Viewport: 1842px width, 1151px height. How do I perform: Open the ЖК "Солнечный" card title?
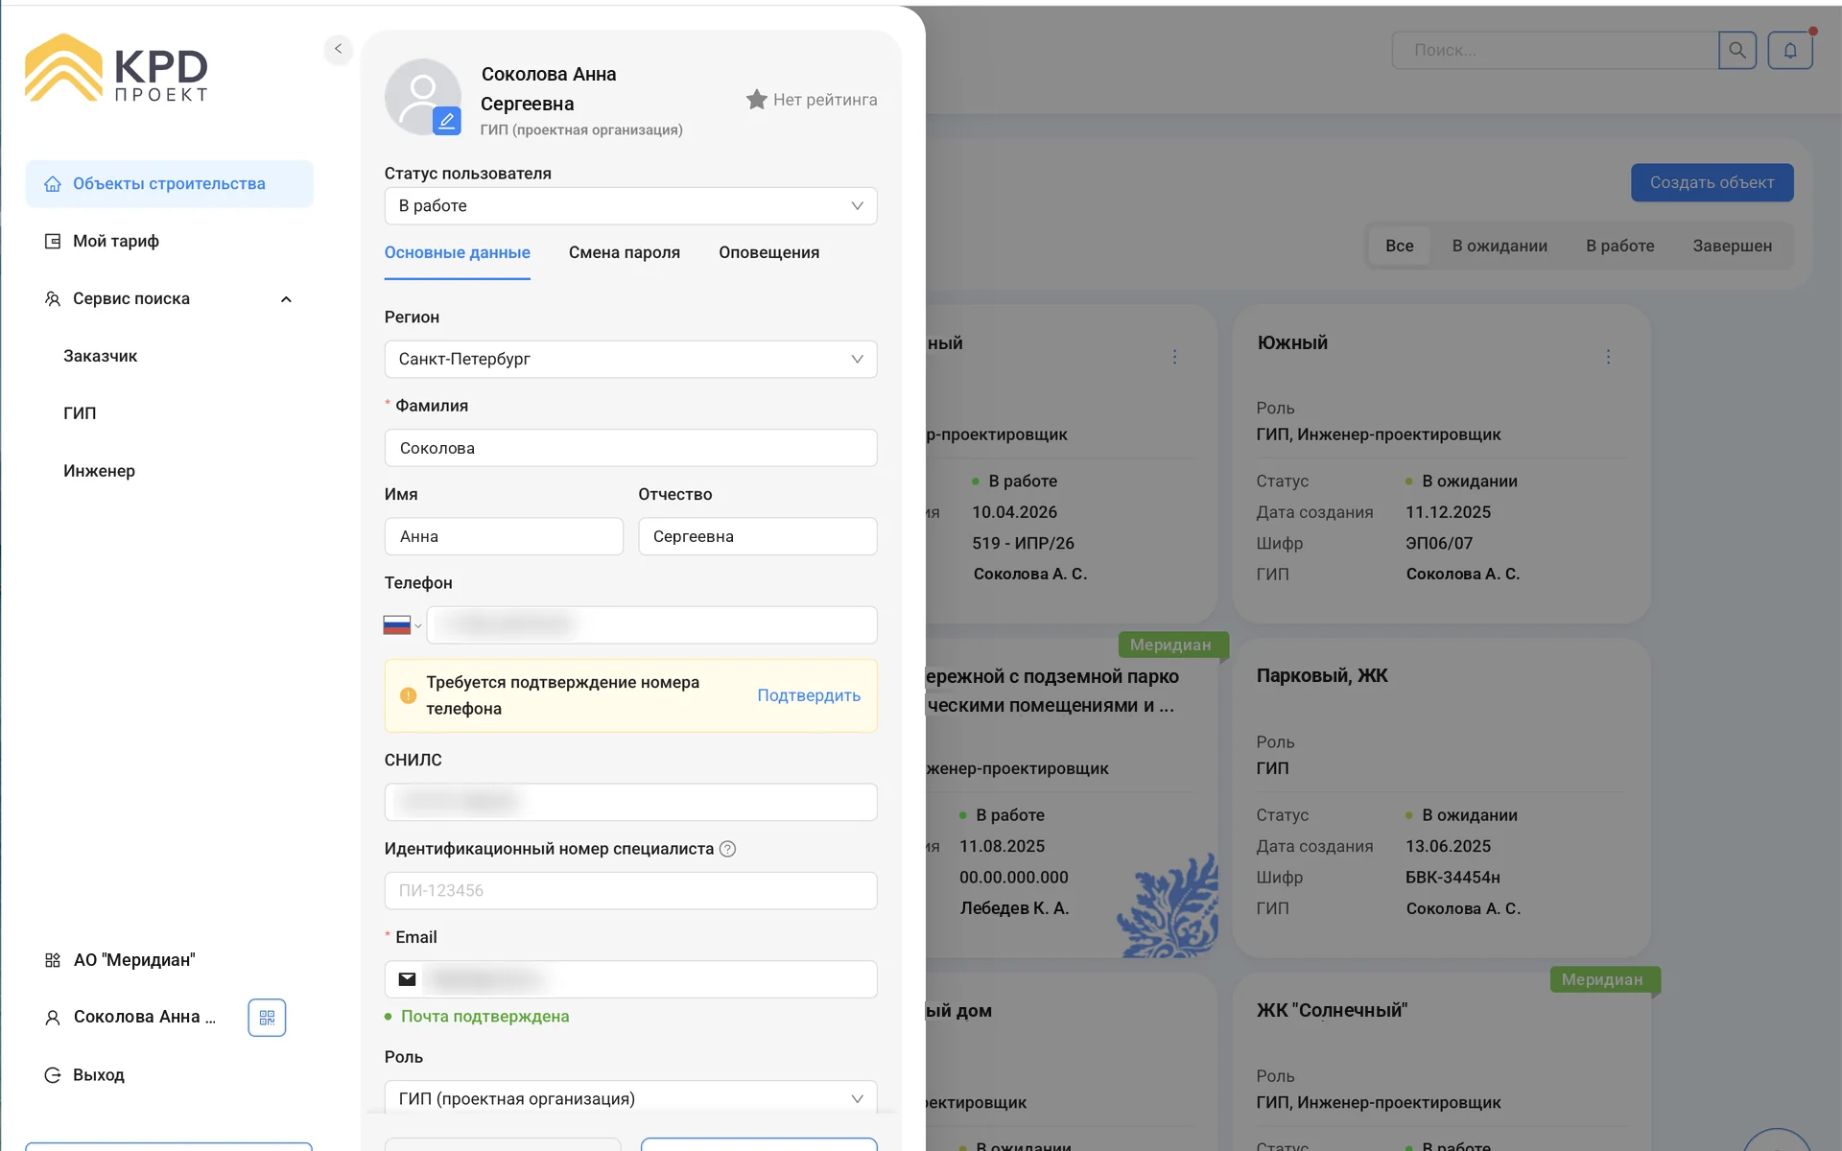pos(1332,1011)
